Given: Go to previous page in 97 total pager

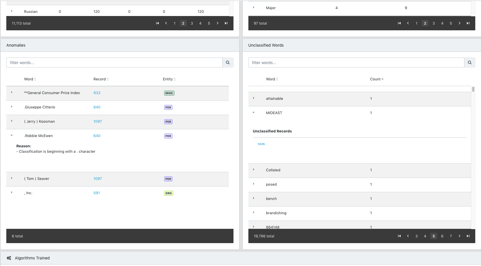Looking at the screenshot, I should (x=408, y=23).
